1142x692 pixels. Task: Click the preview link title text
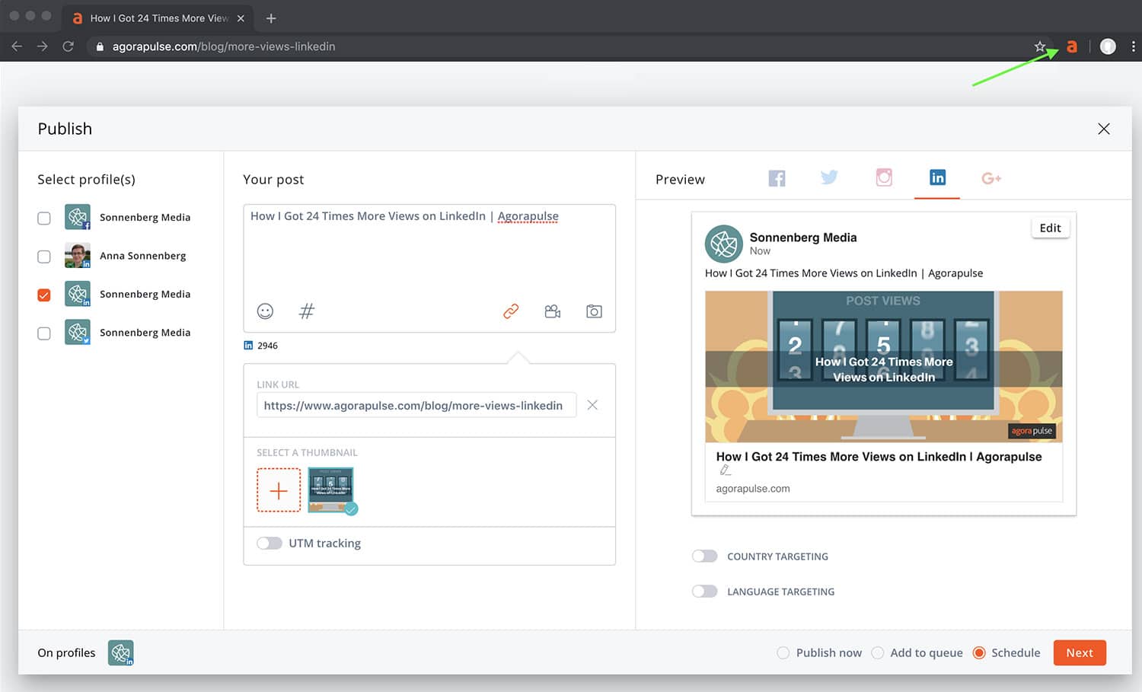pos(879,457)
